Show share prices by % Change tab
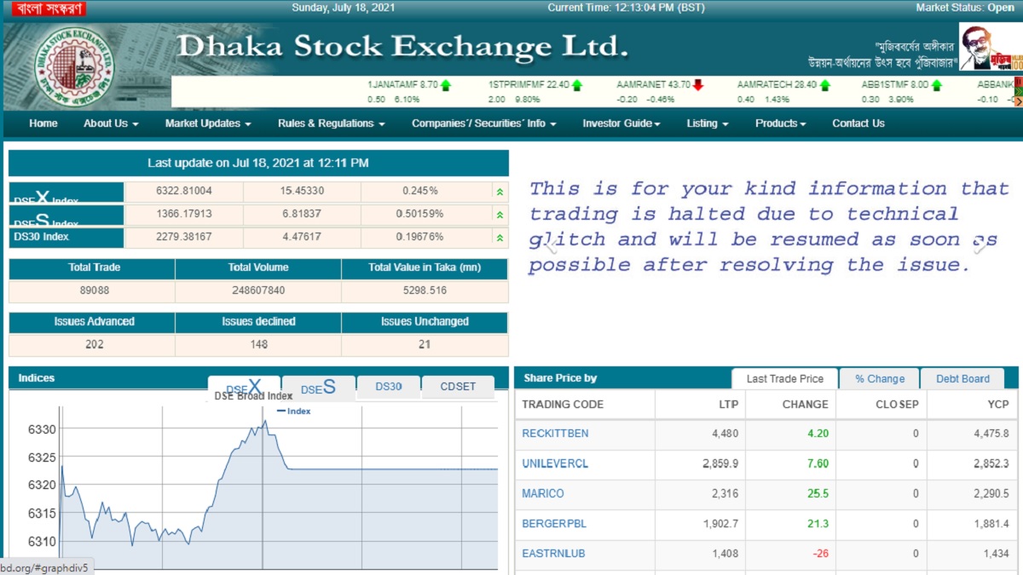This screenshot has height=575, width=1023. click(x=880, y=379)
